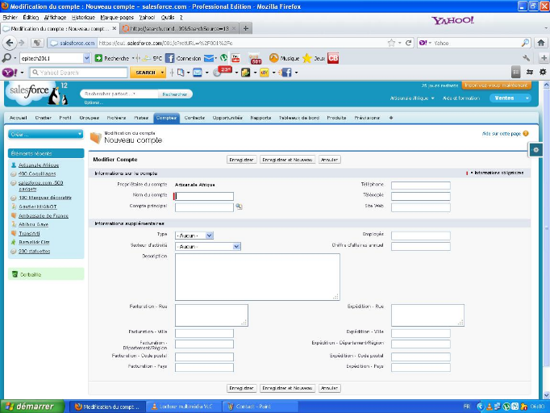Expand the Secteur d'activité dropdown
This screenshot has width=550, height=413.
pyautogui.click(x=236, y=247)
